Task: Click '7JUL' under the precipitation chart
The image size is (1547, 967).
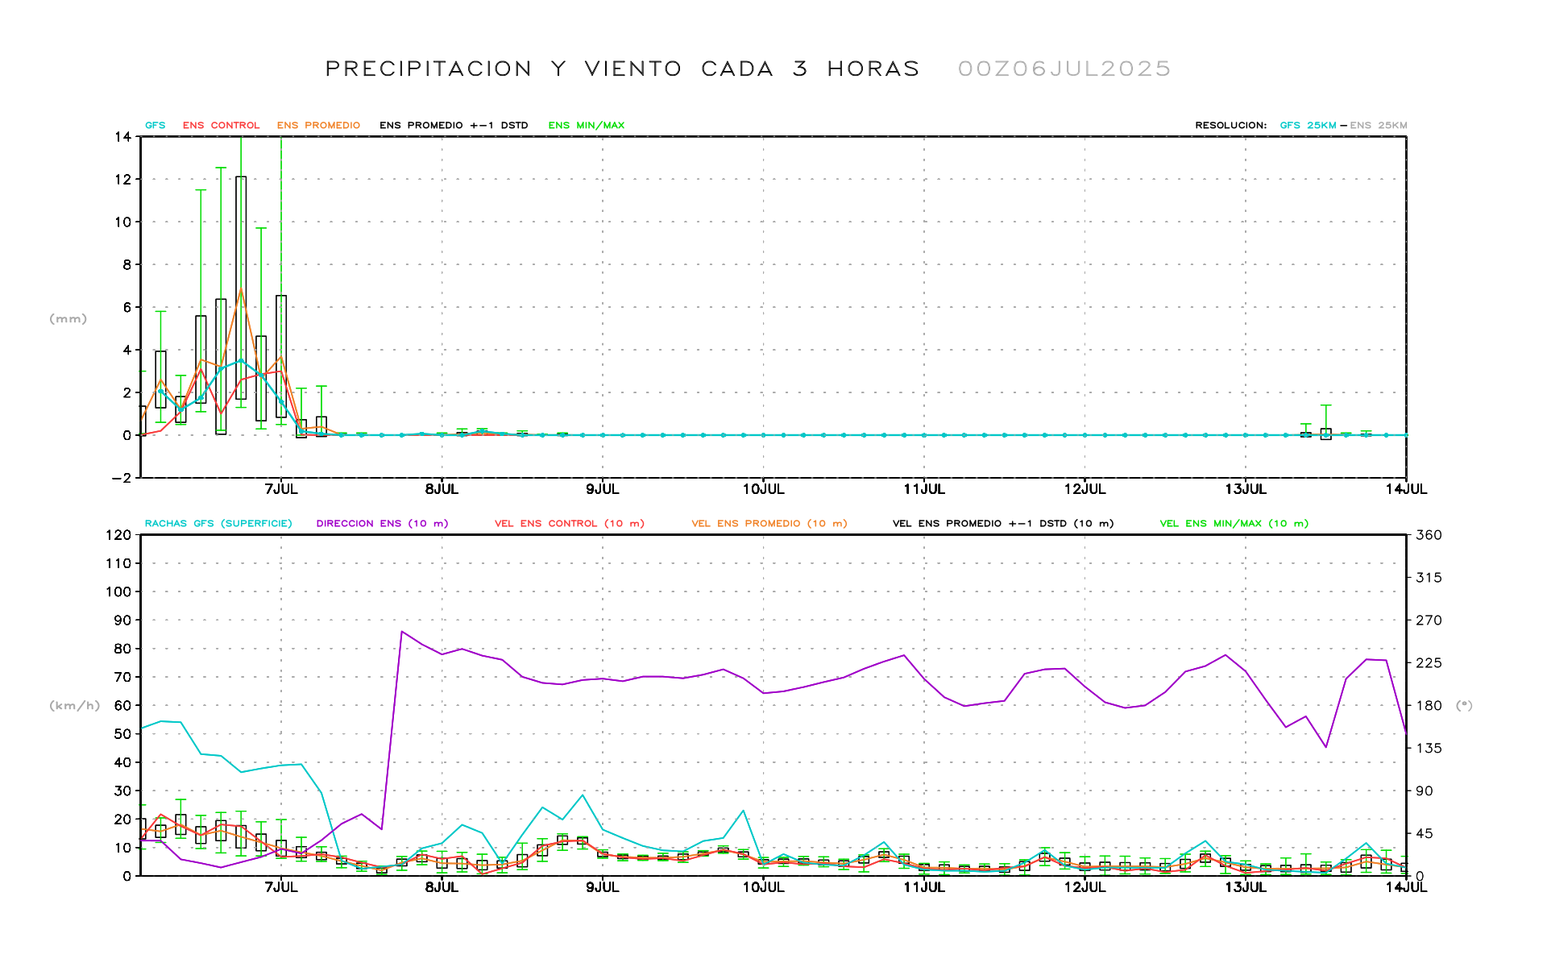Action: pos(280,489)
